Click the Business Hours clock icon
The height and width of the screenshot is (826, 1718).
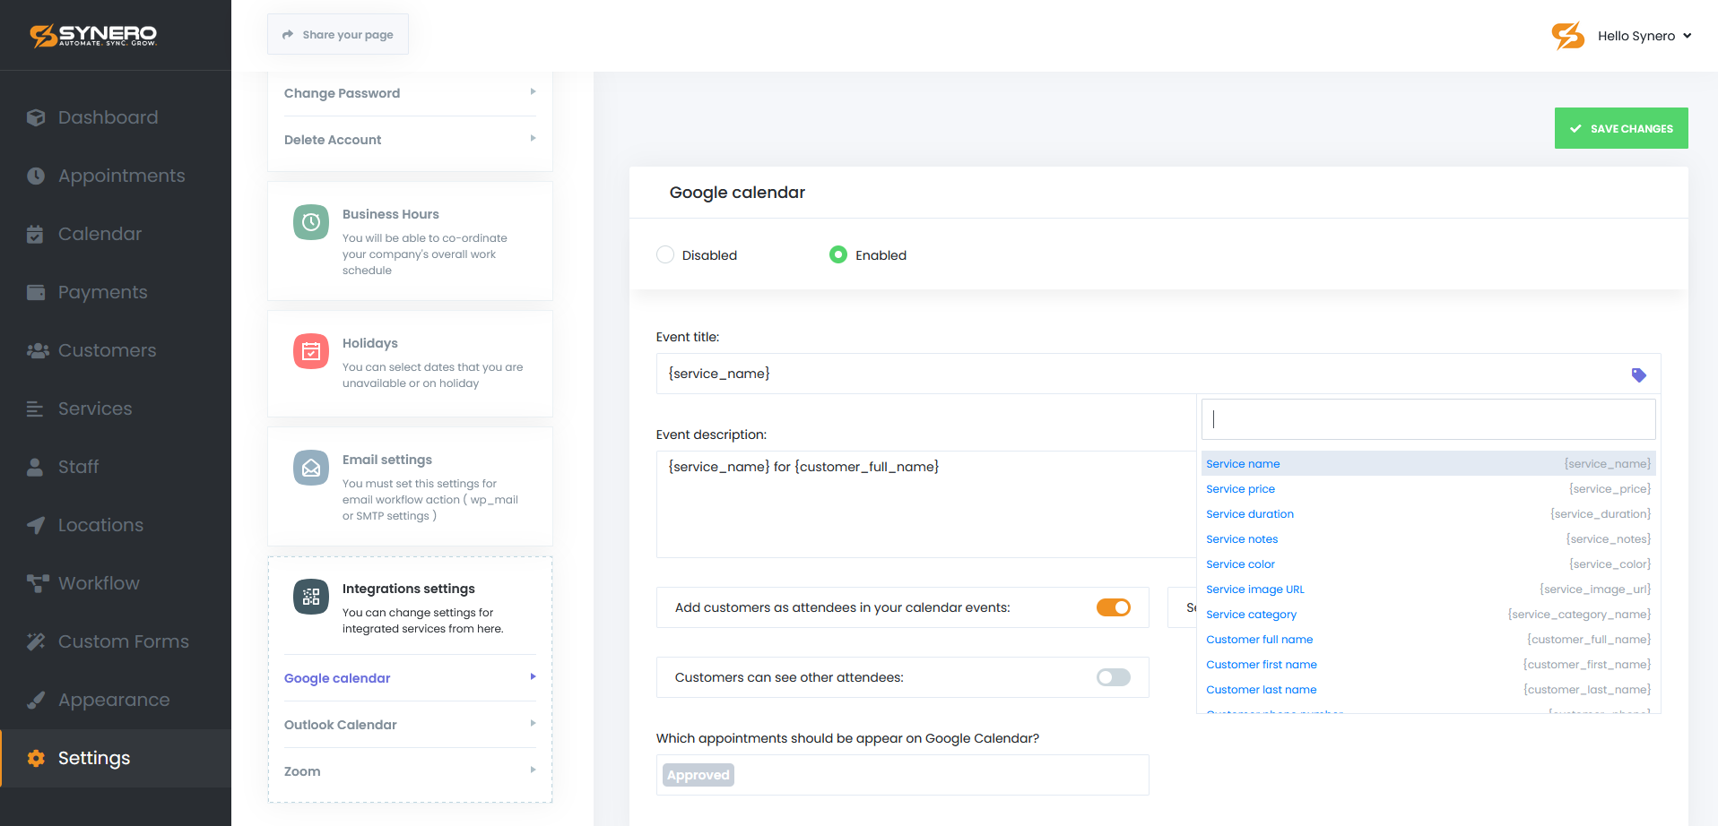[311, 222]
